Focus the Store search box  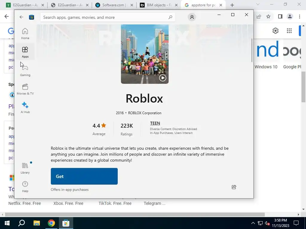(108, 17)
